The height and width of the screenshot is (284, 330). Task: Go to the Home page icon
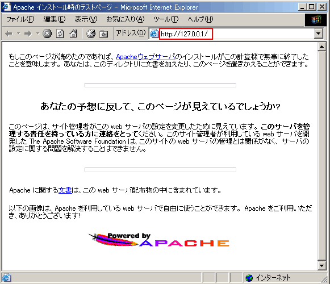coord(73,34)
